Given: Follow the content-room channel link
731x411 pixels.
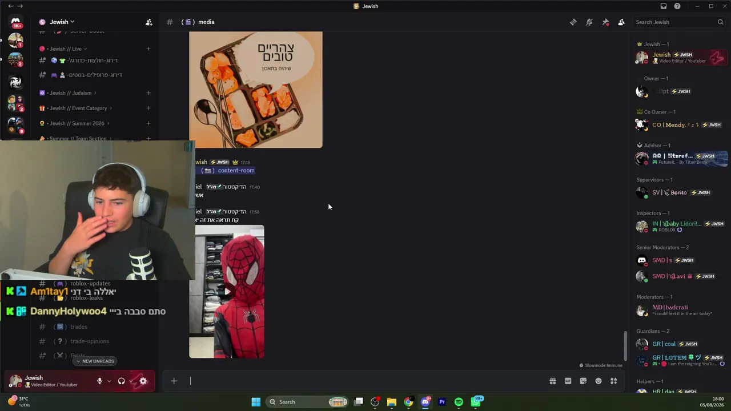Looking at the screenshot, I should pyautogui.click(x=229, y=171).
